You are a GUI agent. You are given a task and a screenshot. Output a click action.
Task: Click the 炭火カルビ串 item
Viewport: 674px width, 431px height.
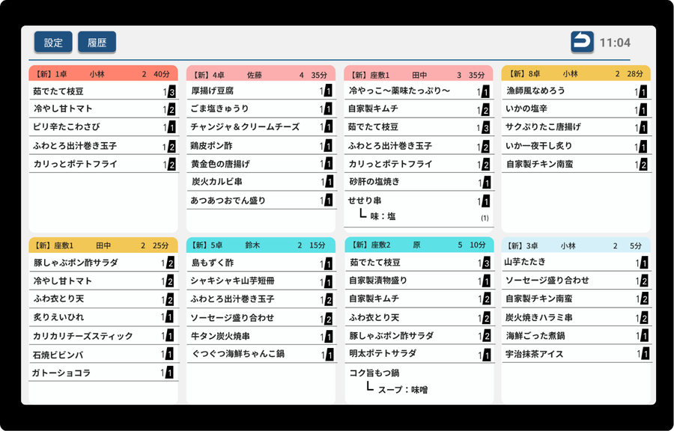261,182
